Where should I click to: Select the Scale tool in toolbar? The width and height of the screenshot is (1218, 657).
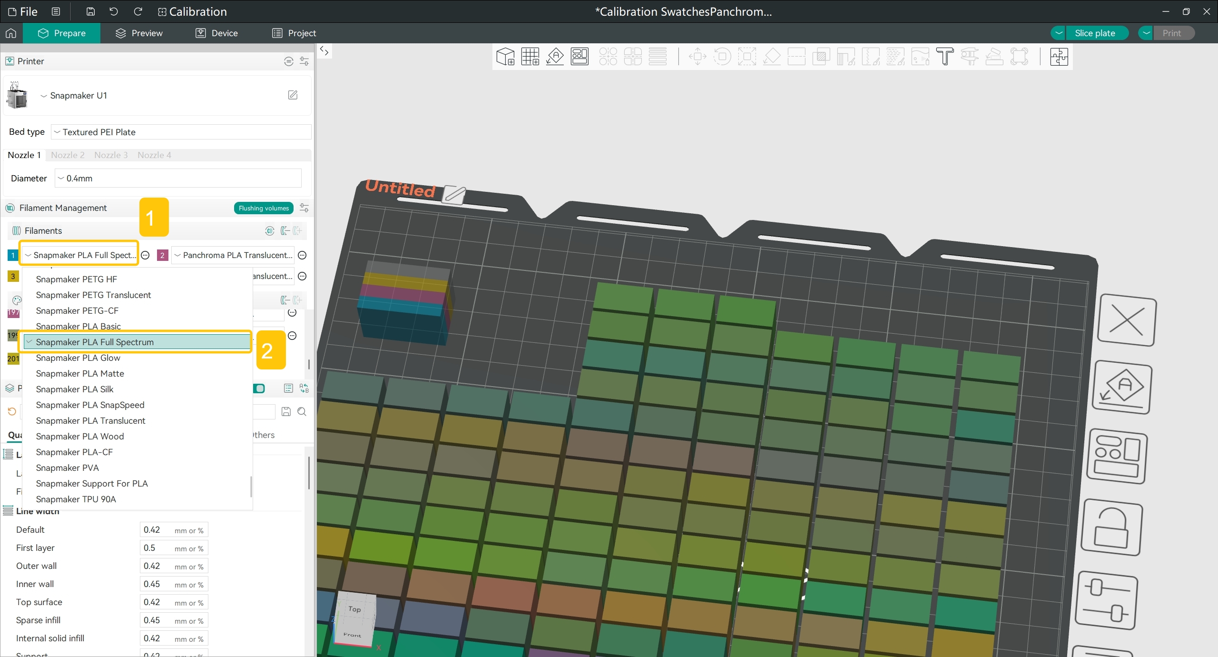point(747,57)
